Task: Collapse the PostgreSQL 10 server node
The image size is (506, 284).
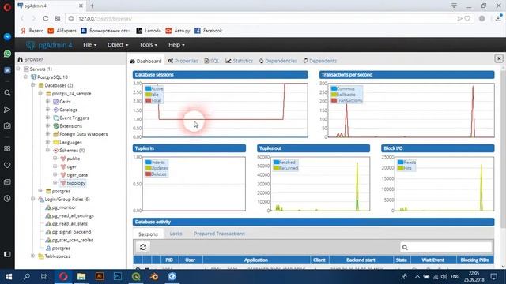Action: tap(26, 77)
